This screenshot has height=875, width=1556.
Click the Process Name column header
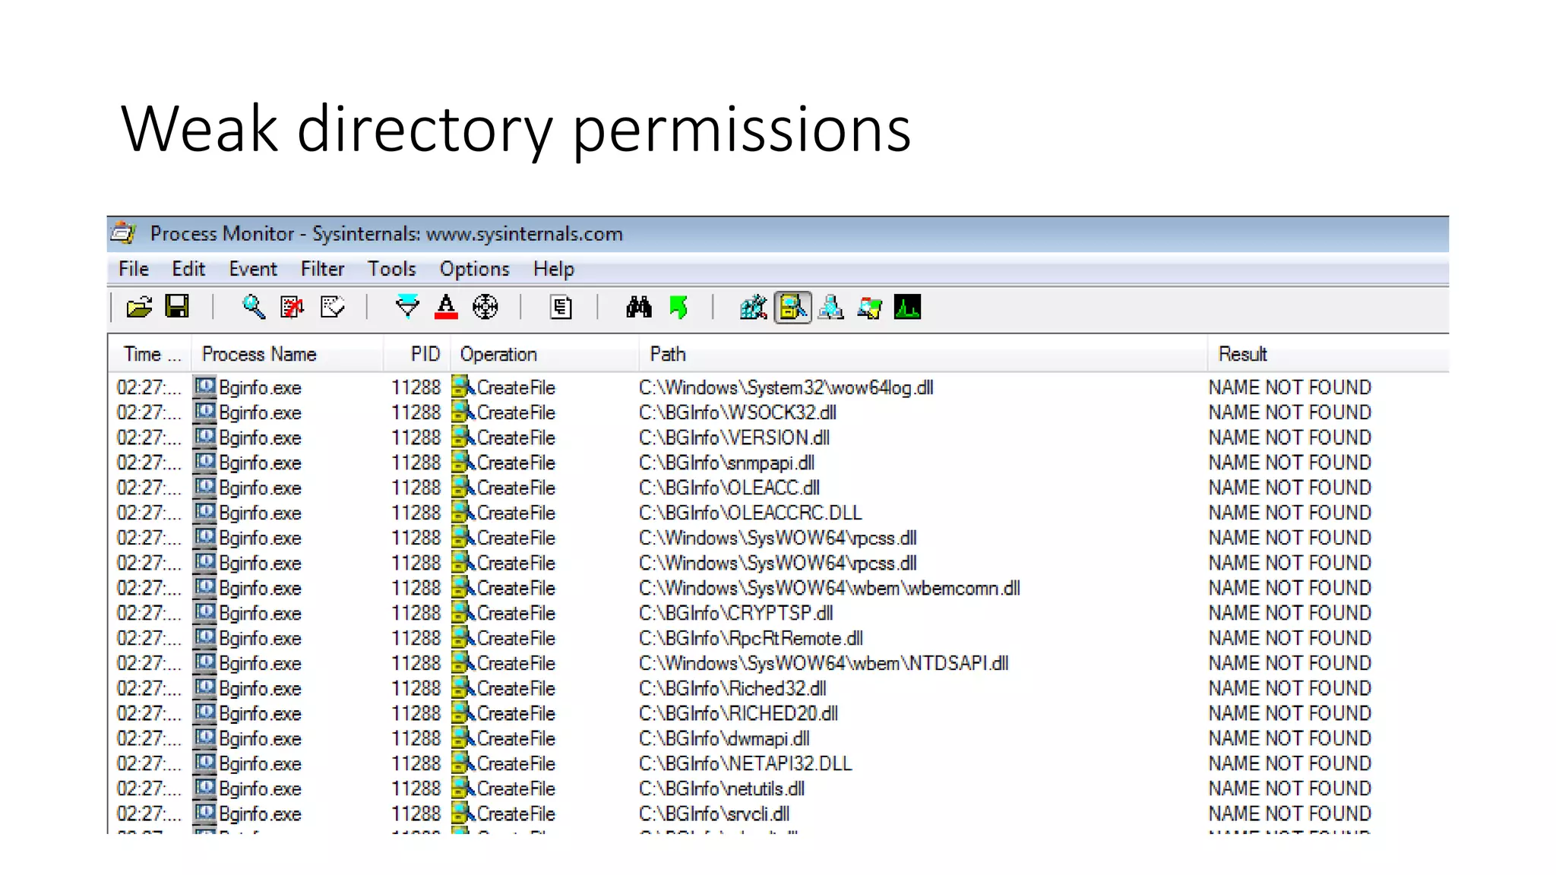coord(287,354)
